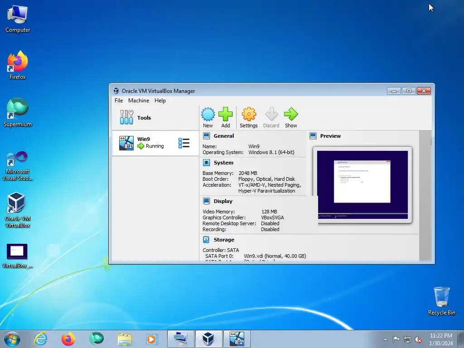Image resolution: width=464 pixels, height=348 pixels.
Task: Select the Supermium desktop shortcut
Action: (18, 112)
